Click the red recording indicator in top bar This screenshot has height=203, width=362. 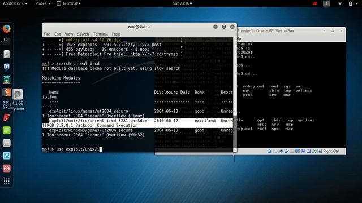(x=314, y=3)
